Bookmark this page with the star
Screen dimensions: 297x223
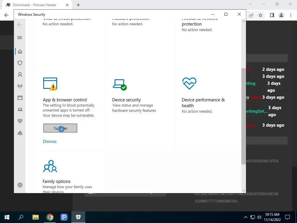pyautogui.click(x=260, y=15)
